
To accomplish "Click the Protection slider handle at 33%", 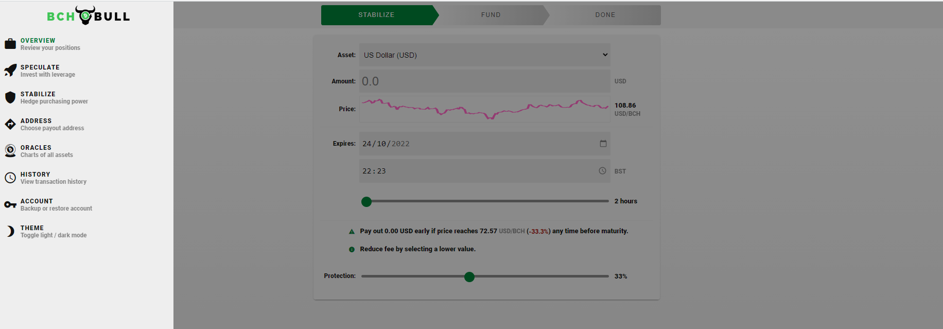I will (469, 277).
